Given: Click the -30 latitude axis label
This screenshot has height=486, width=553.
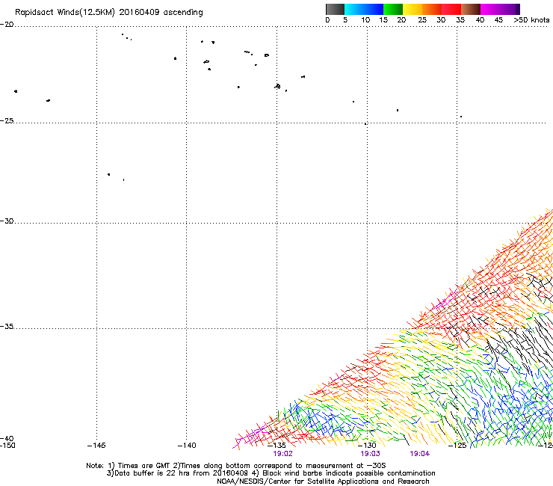Looking at the screenshot, I should click(x=7, y=221).
